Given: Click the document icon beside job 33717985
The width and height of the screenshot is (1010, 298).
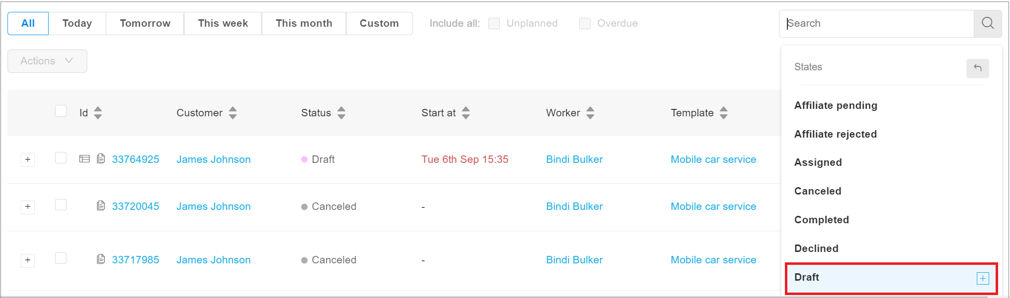Looking at the screenshot, I should (x=101, y=259).
